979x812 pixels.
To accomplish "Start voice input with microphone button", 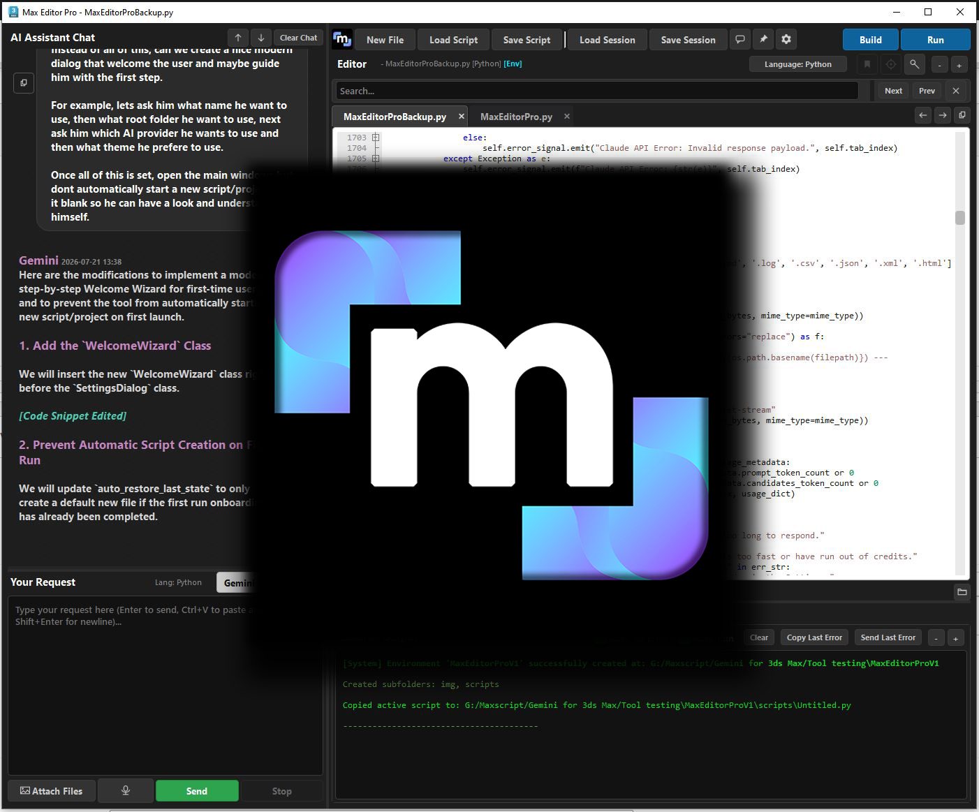I will [126, 791].
